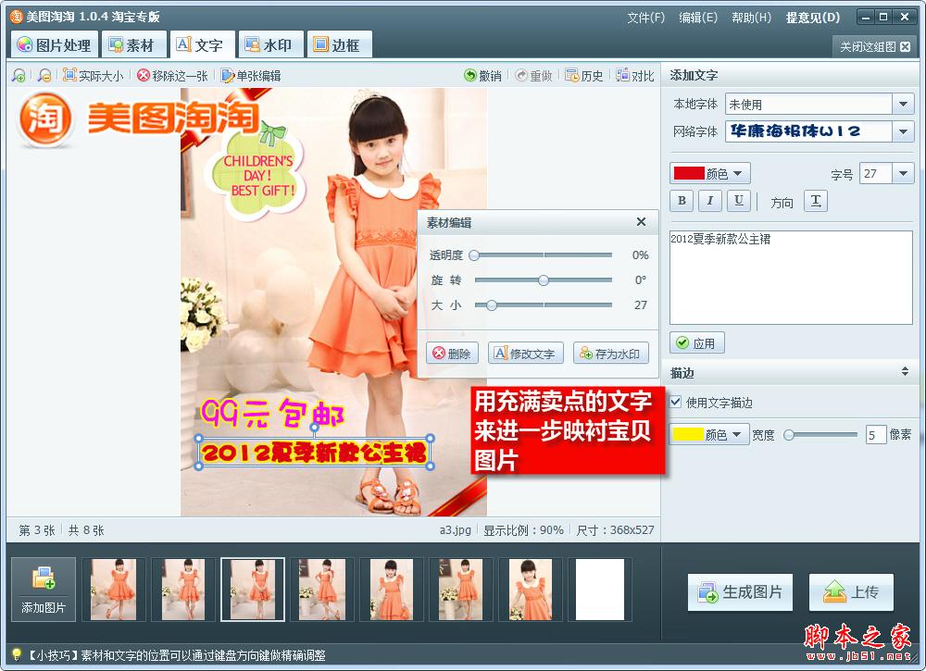
Task: Close the 素材编辑 dialog
Action: point(641,222)
